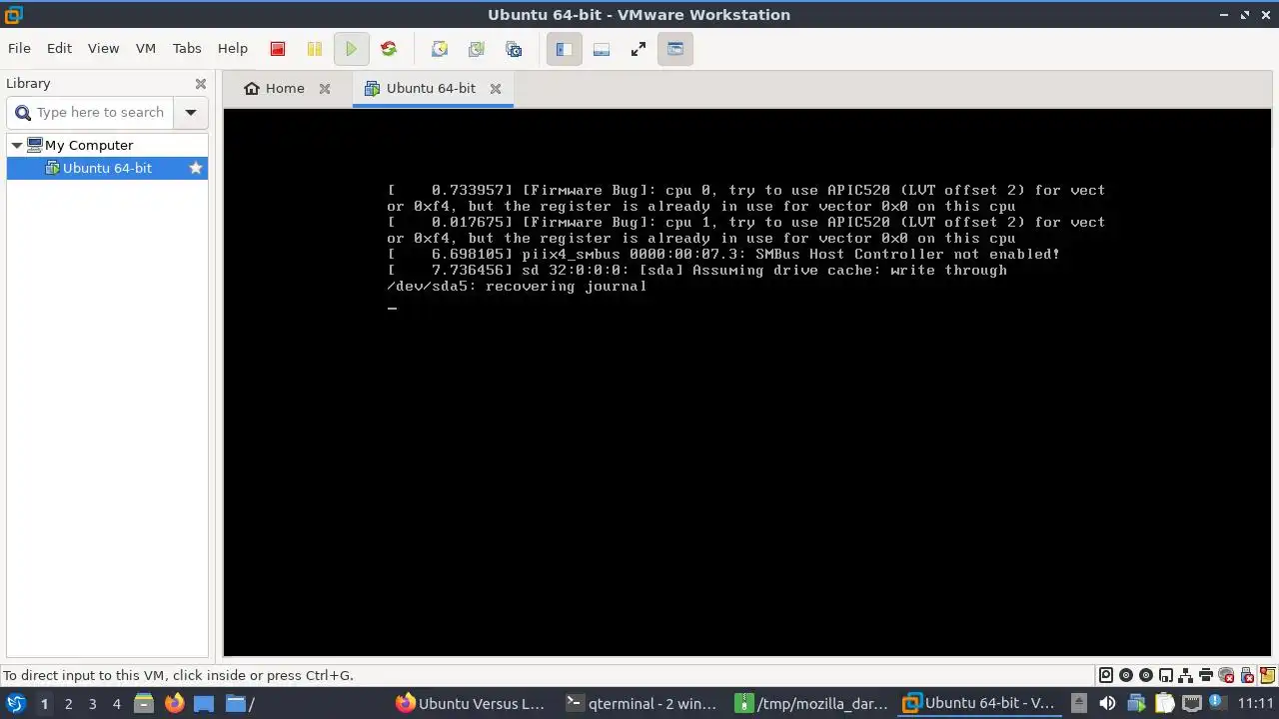1279x719 pixels.
Task: Open the VM menu
Action: click(146, 48)
